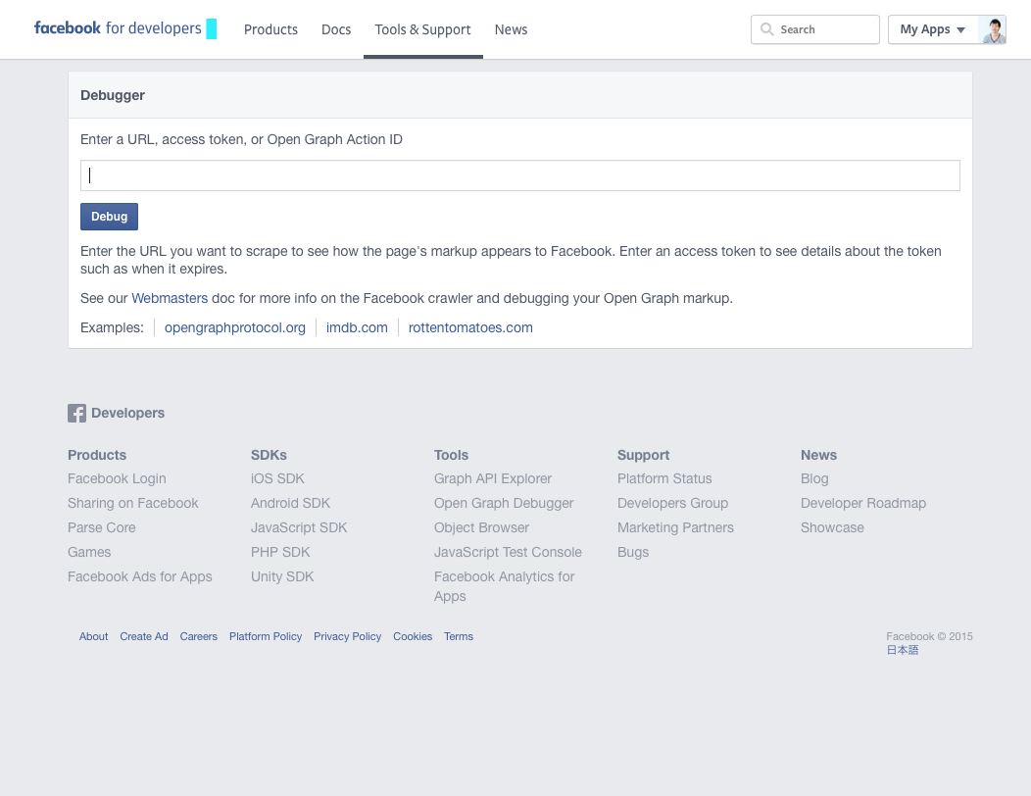The image size is (1031, 796).
Task: Open the Facebook Login footer link
Action: coord(117,479)
